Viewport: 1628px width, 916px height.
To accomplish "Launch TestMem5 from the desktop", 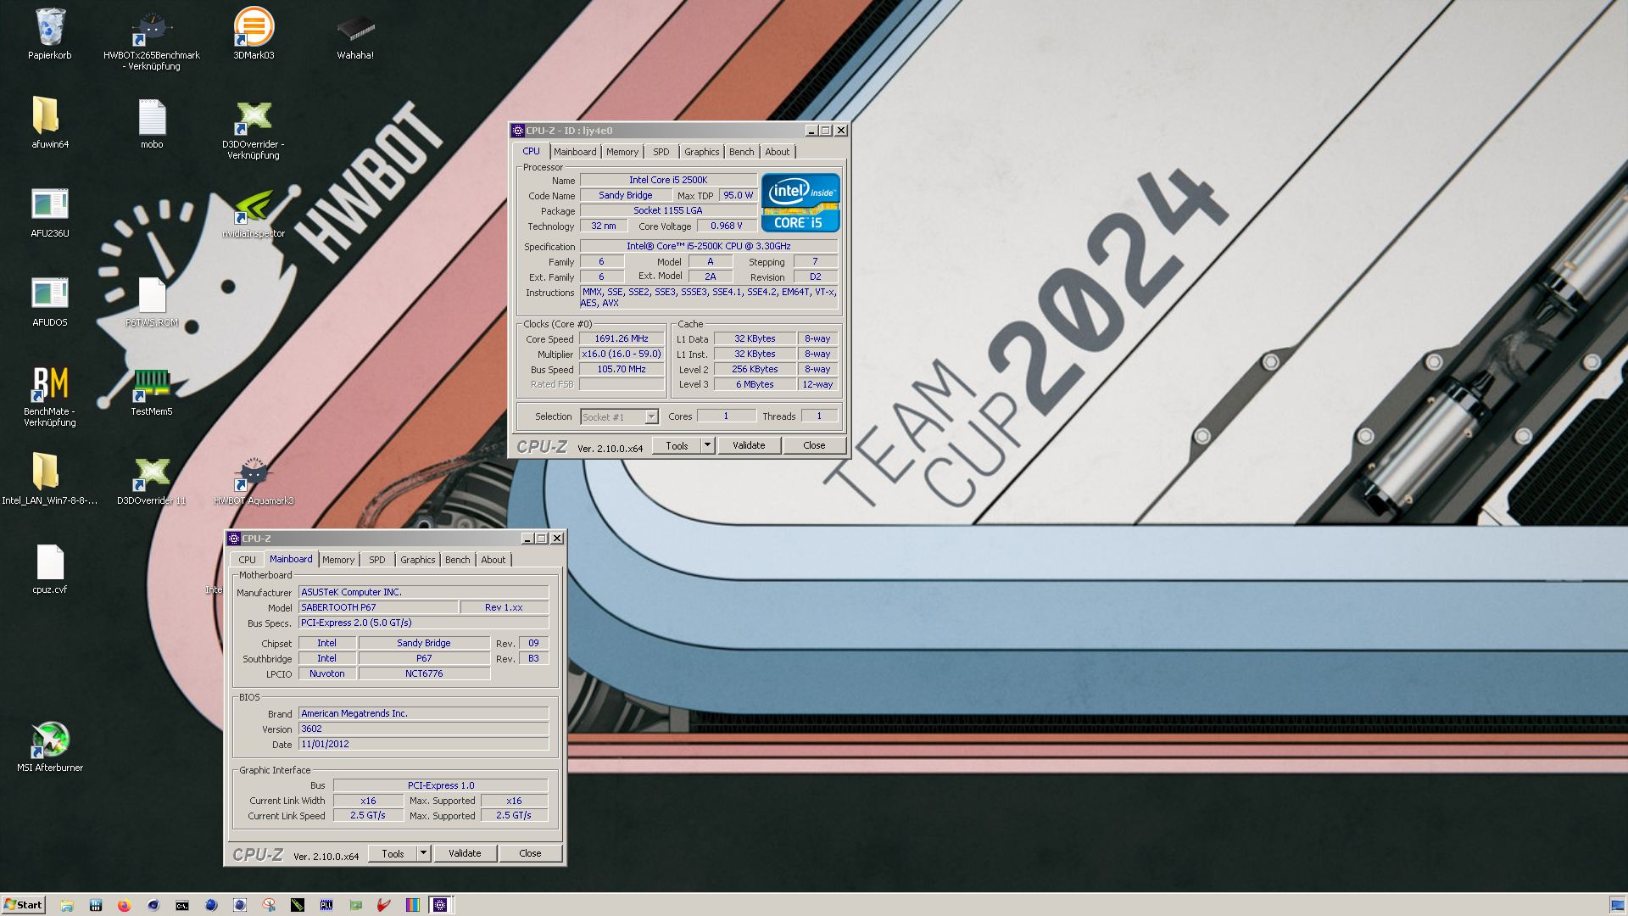I will (152, 390).
